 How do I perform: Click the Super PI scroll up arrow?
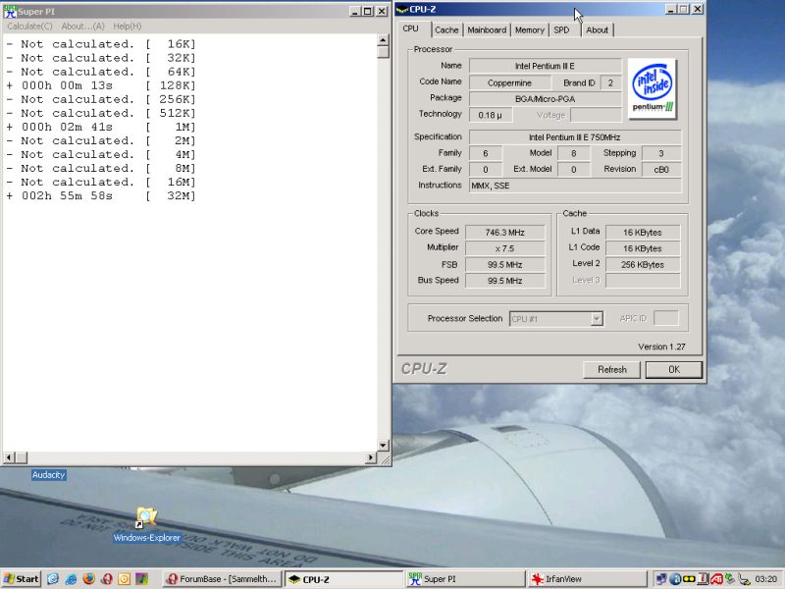point(383,40)
